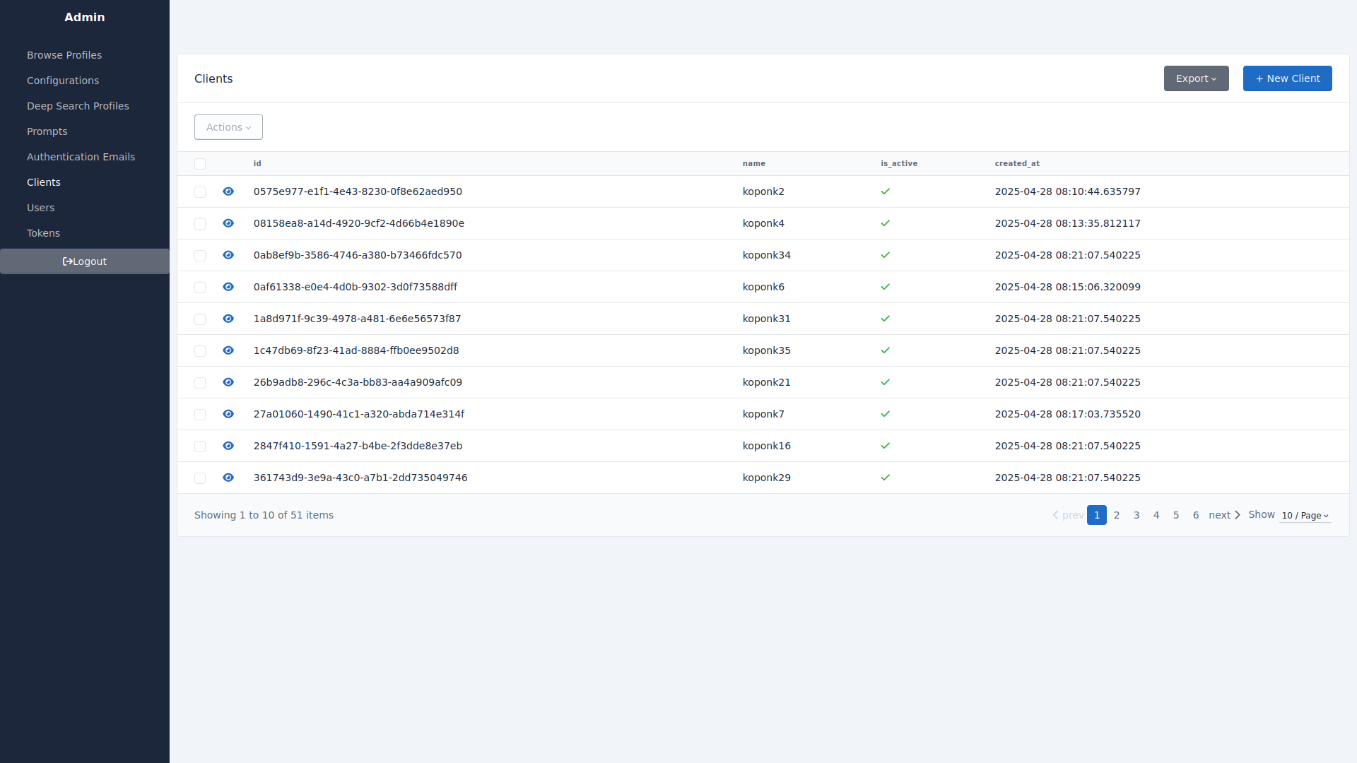Viewport: 1357px width, 763px height.
Task: Click next page link
Action: point(1224,515)
